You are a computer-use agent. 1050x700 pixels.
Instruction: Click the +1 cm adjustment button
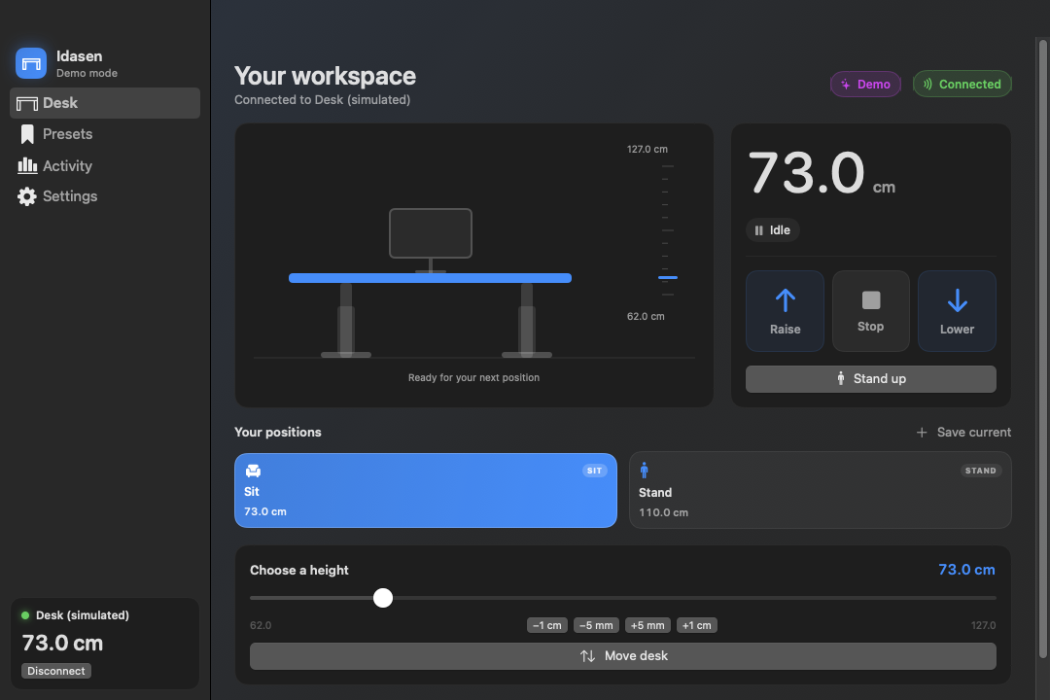tap(696, 626)
